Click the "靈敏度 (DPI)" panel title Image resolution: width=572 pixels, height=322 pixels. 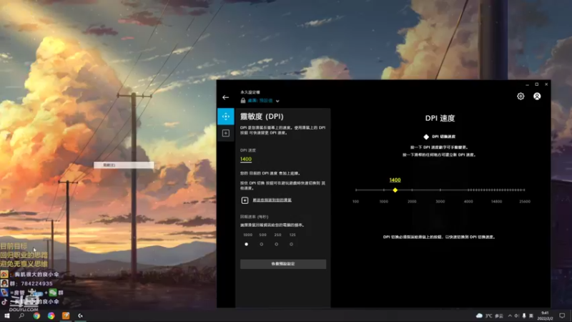click(x=262, y=117)
